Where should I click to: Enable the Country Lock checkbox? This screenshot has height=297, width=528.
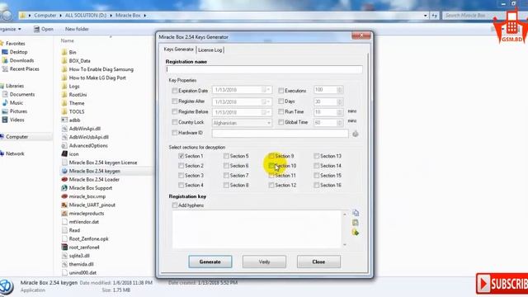(x=174, y=122)
